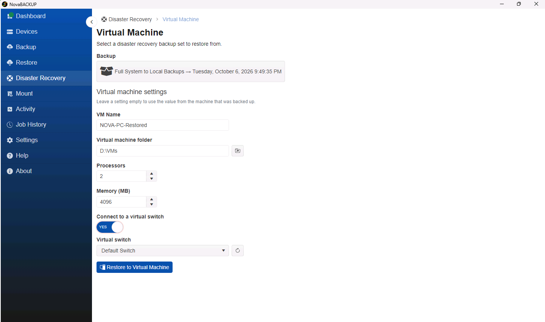Click the backup set box icon
The height and width of the screenshot is (322, 545).
[106, 71]
